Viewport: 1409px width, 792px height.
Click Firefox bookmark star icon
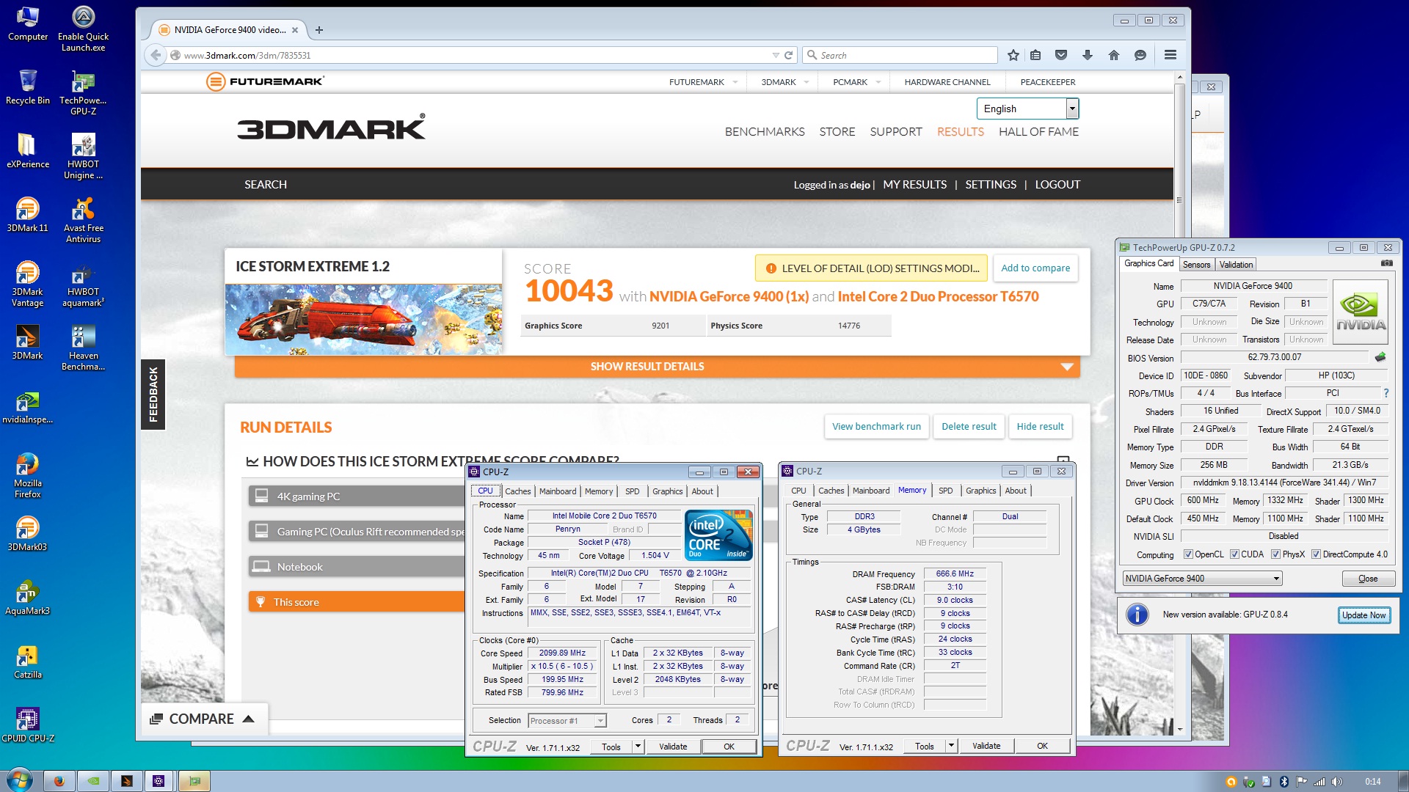1013,55
